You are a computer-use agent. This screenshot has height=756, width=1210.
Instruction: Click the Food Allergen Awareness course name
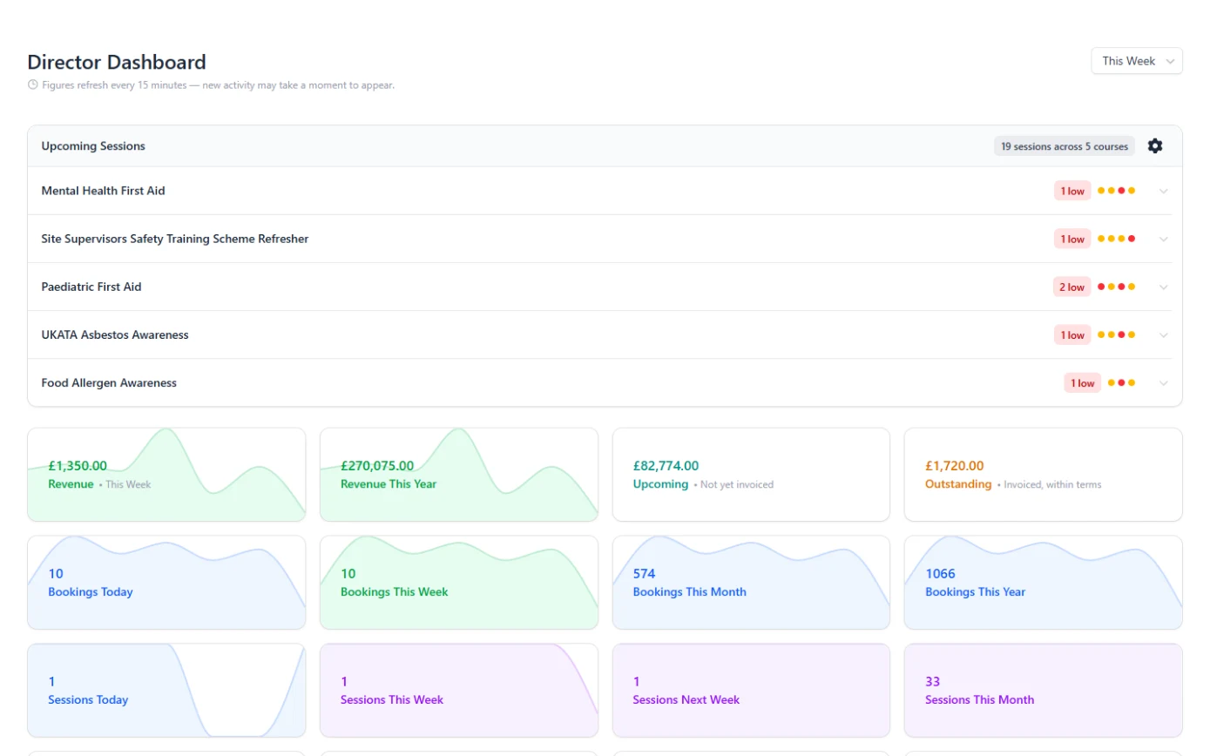tap(109, 382)
